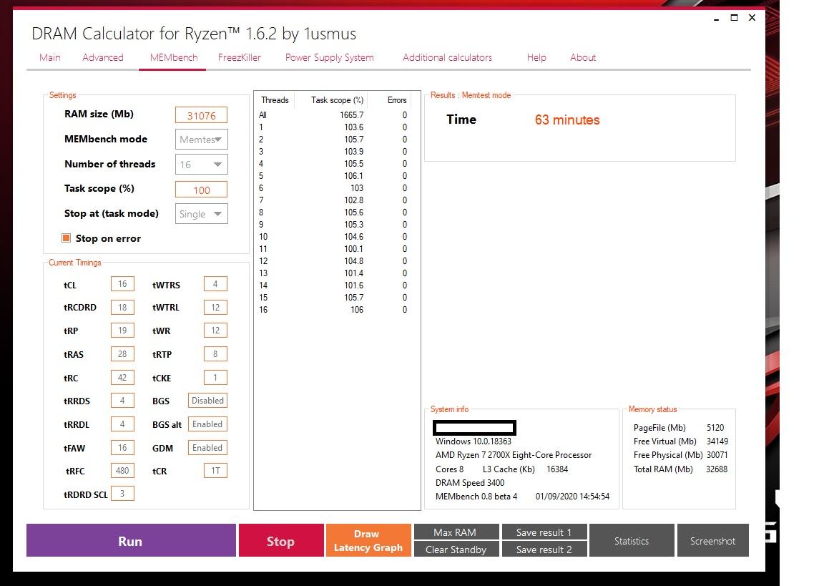Click the tCR 1T value box
Image resolution: width=824 pixels, height=586 pixels.
click(x=215, y=470)
